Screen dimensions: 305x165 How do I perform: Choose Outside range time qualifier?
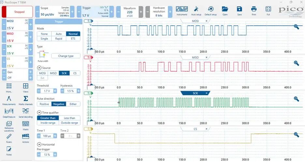pos(69,123)
